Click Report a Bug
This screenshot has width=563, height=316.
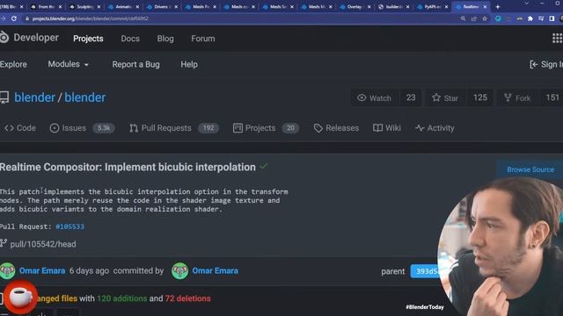tap(135, 64)
